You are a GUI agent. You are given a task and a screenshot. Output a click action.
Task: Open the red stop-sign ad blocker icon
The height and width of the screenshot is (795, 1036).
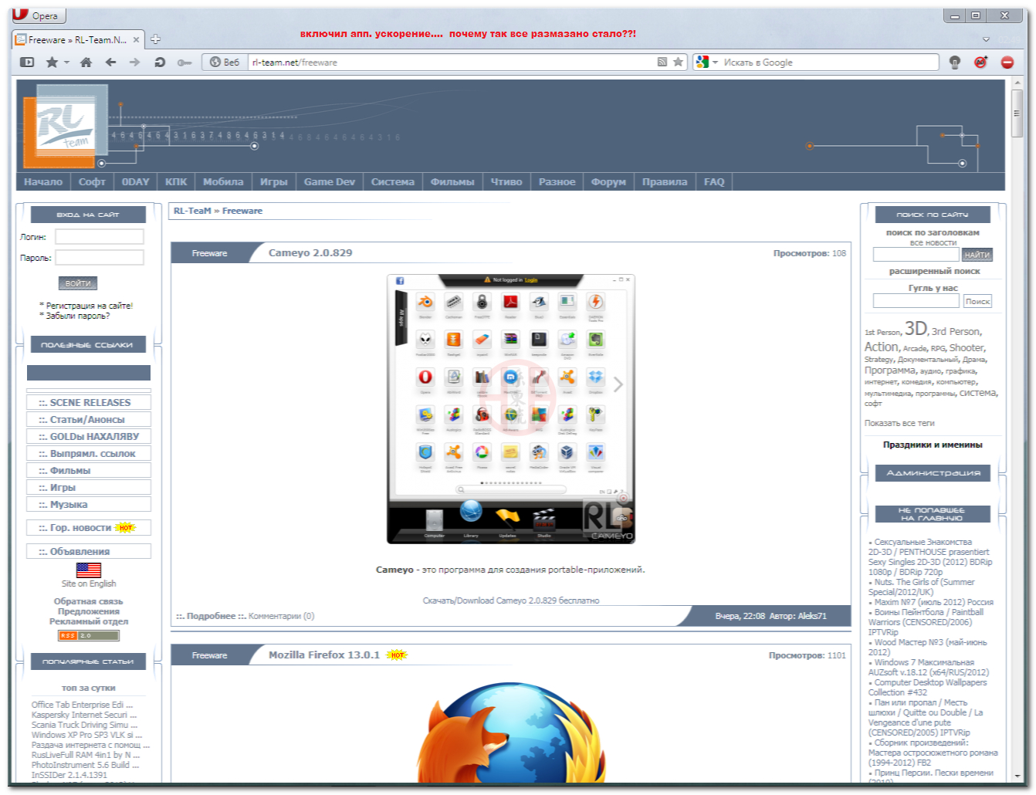1007,63
